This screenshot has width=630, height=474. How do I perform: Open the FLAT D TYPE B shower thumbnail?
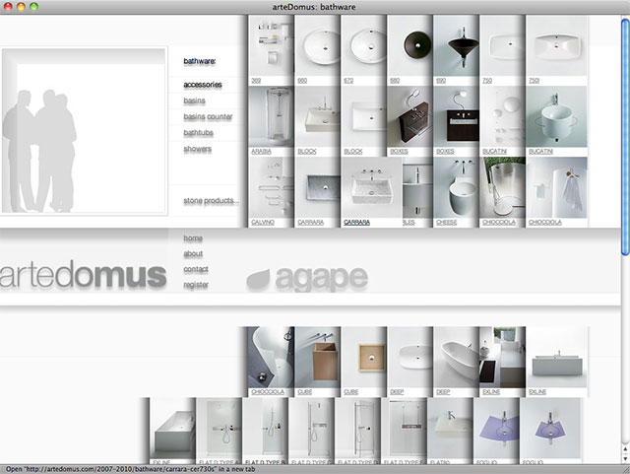[265, 429]
